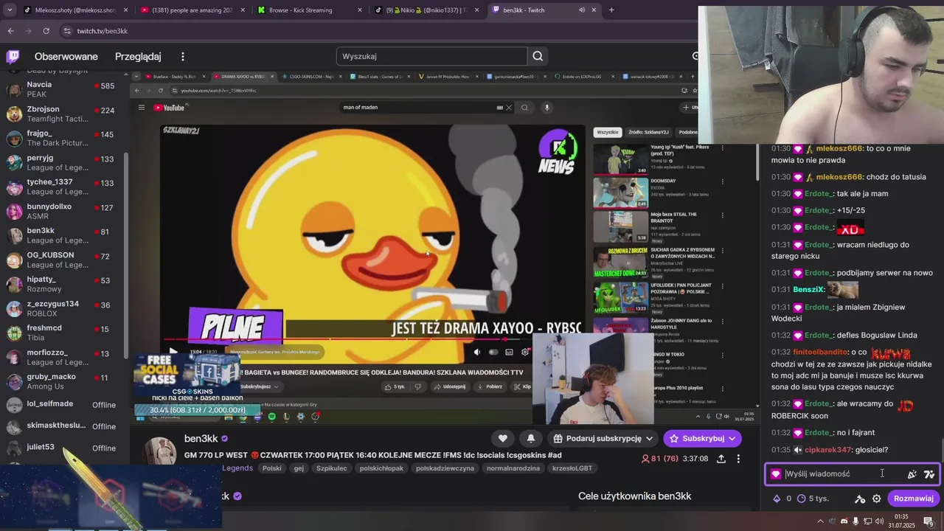The height and width of the screenshot is (531, 944).
Task: Reload the twitch.tv page
Action: tap(46, 31)
